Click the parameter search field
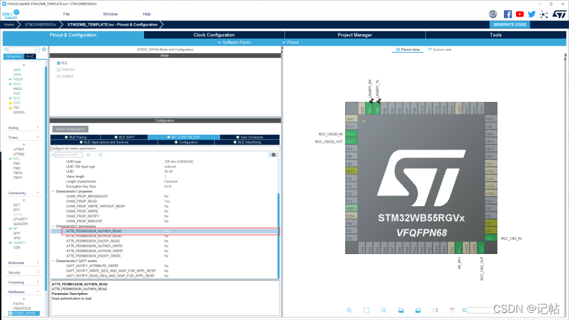569x320 pixels. tap(69, 155)
